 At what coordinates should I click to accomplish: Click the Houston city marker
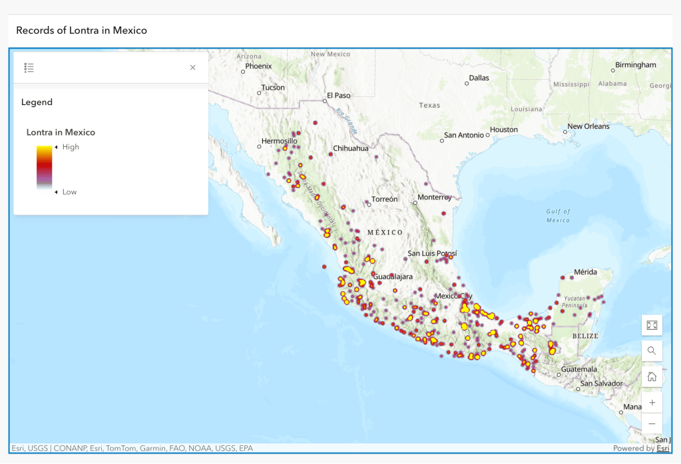[487, 134]
